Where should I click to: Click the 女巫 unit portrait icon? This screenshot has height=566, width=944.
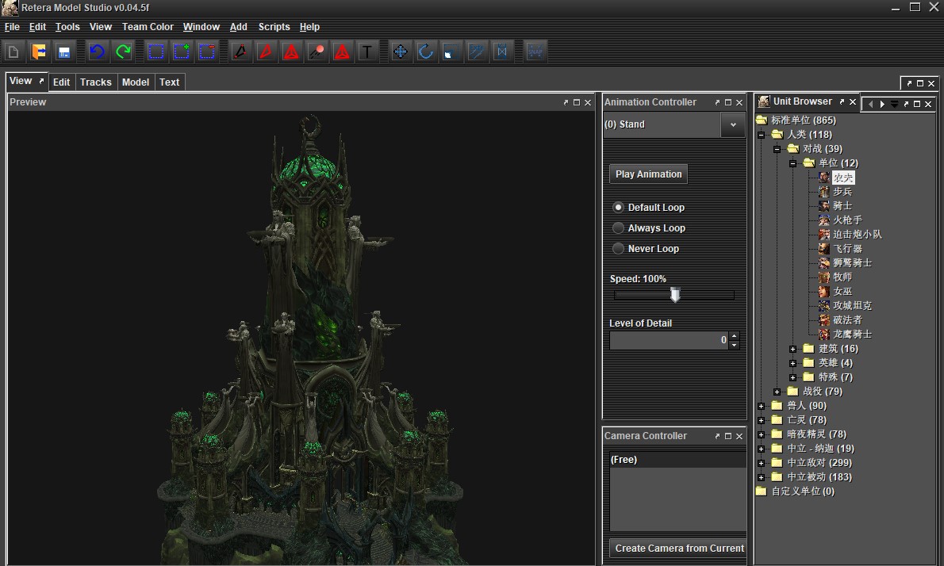824,292
